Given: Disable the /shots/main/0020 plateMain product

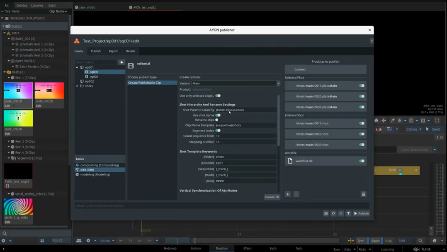Looking at the screenshot, I should click(362, 96).
